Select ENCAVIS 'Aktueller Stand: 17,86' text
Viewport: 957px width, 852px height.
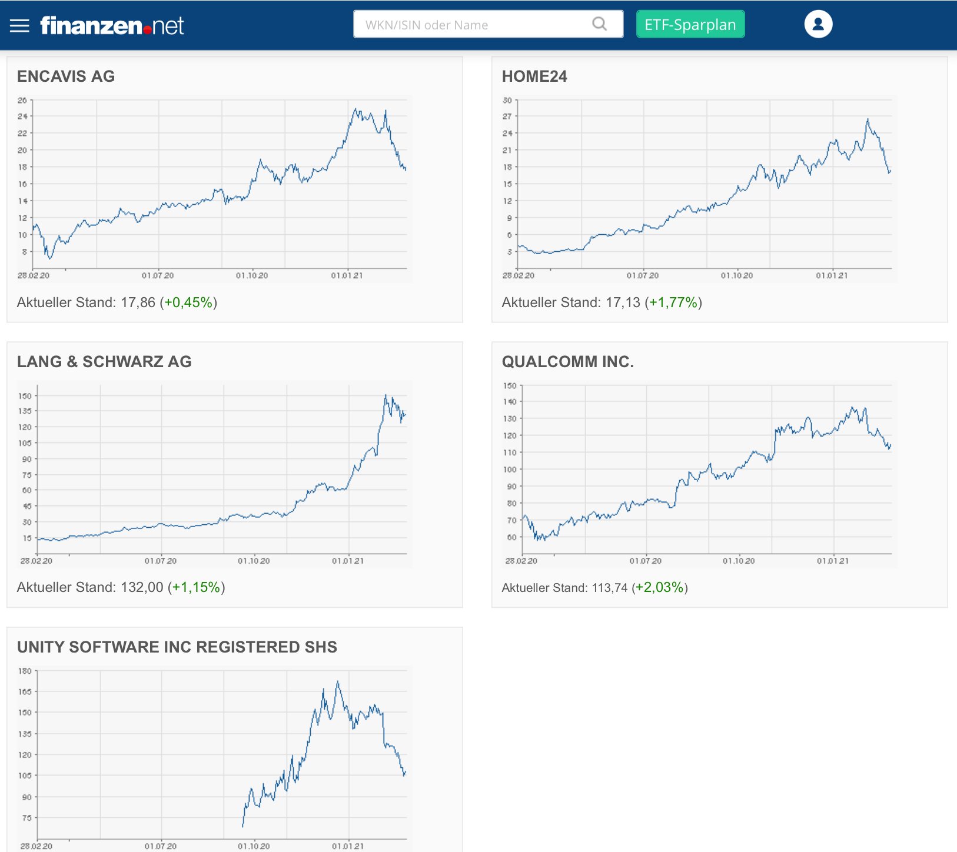(86, 302)
